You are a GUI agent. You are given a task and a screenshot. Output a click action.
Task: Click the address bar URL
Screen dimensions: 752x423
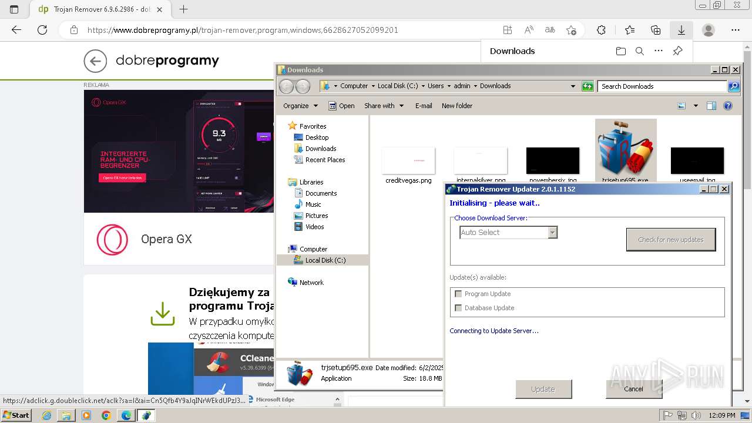pos(243,30)
